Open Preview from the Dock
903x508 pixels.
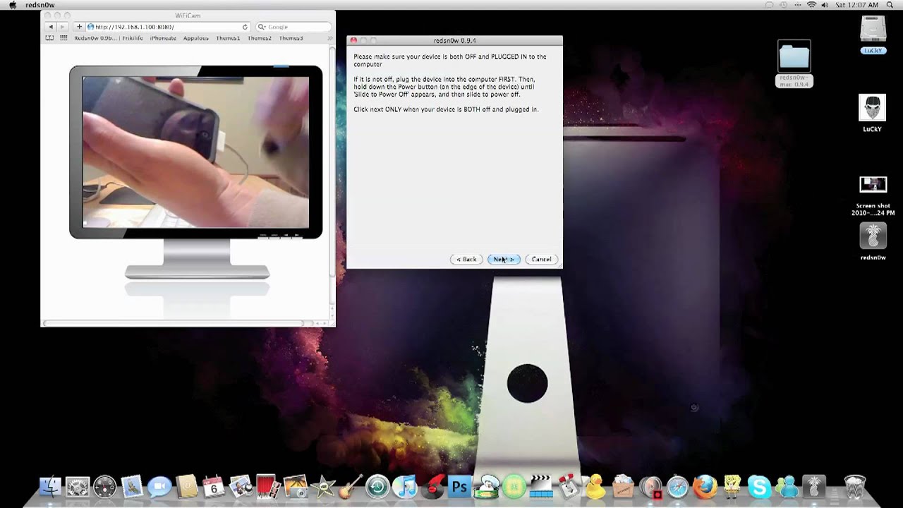point(241,486)
